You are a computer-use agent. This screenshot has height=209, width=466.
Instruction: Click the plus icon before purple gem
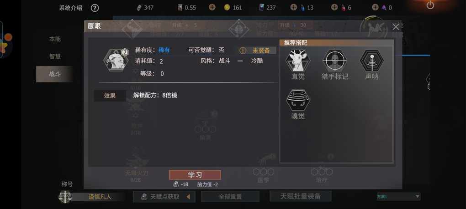(x=375, y=7)
